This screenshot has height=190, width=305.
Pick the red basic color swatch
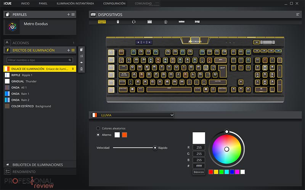[x=211, y=172]
